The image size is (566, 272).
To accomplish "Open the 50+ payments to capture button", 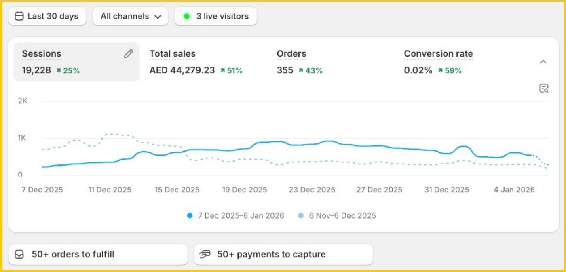I will [x=283, y=254].
